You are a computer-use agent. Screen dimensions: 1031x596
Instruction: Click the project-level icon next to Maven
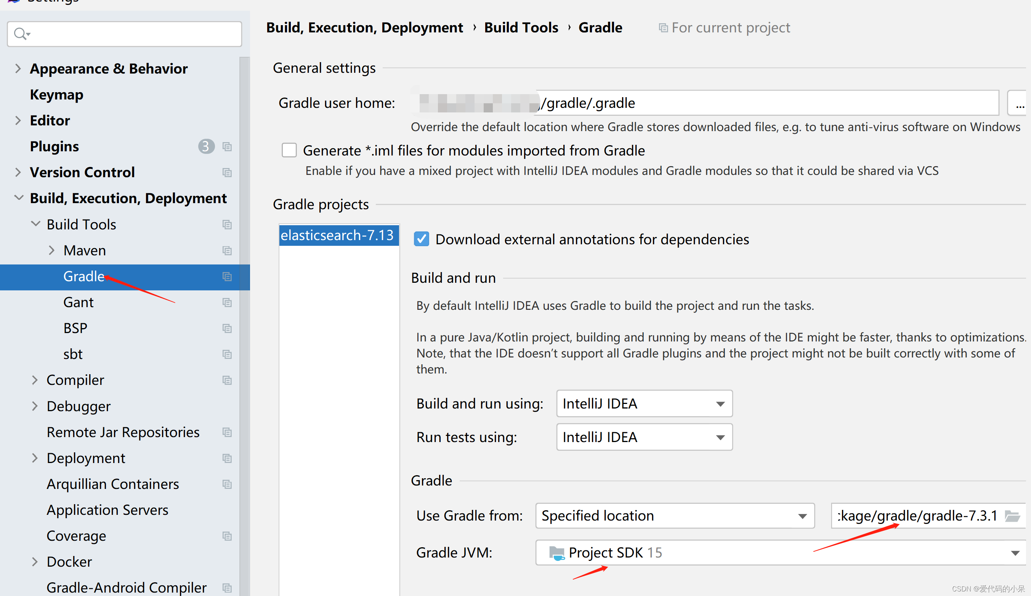(x=227, y=250)
